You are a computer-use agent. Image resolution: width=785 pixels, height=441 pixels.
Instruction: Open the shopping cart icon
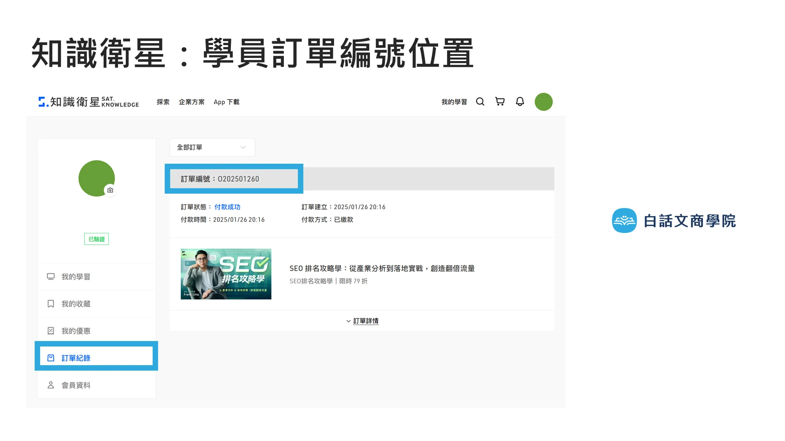500,102
